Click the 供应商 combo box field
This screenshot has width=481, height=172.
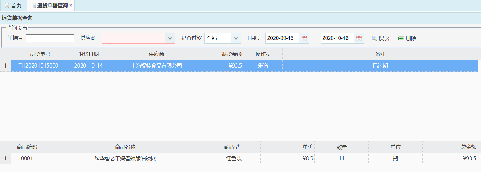click(x=134, y=38)
